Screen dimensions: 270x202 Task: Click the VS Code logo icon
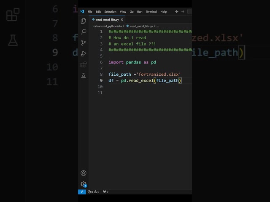[82, 11]
